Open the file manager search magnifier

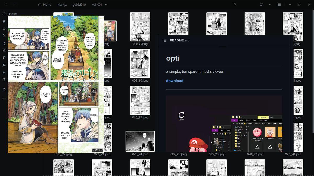[235, 5]
